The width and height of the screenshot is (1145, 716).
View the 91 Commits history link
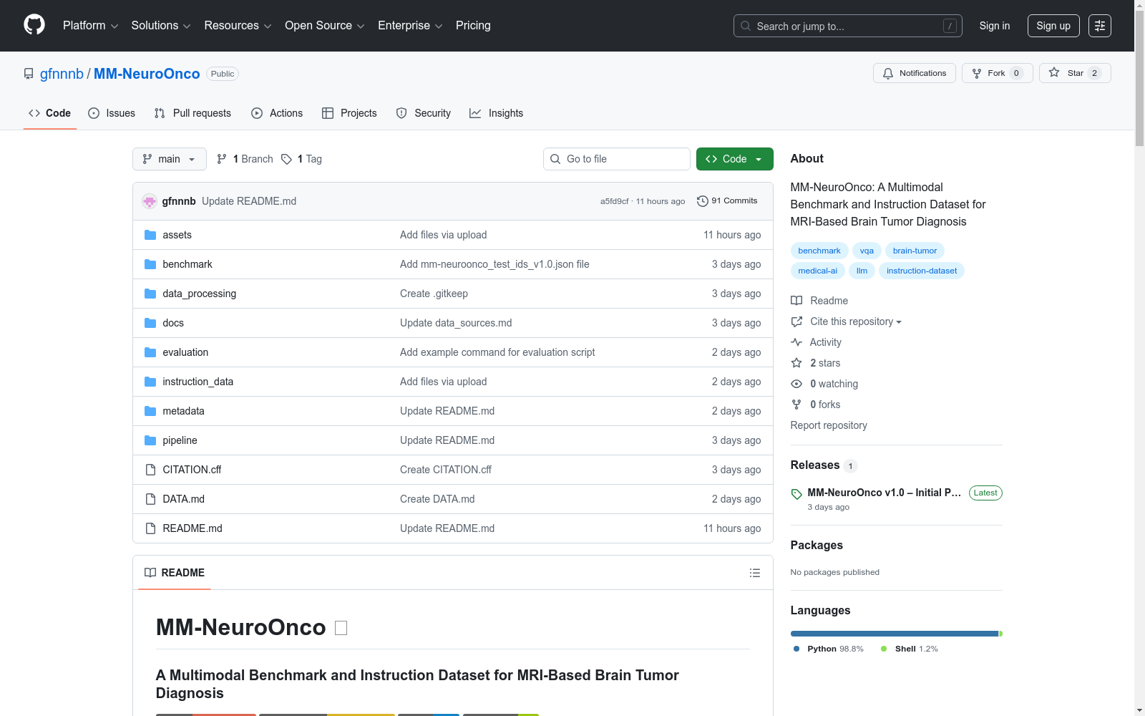click(x=727, y=201)
